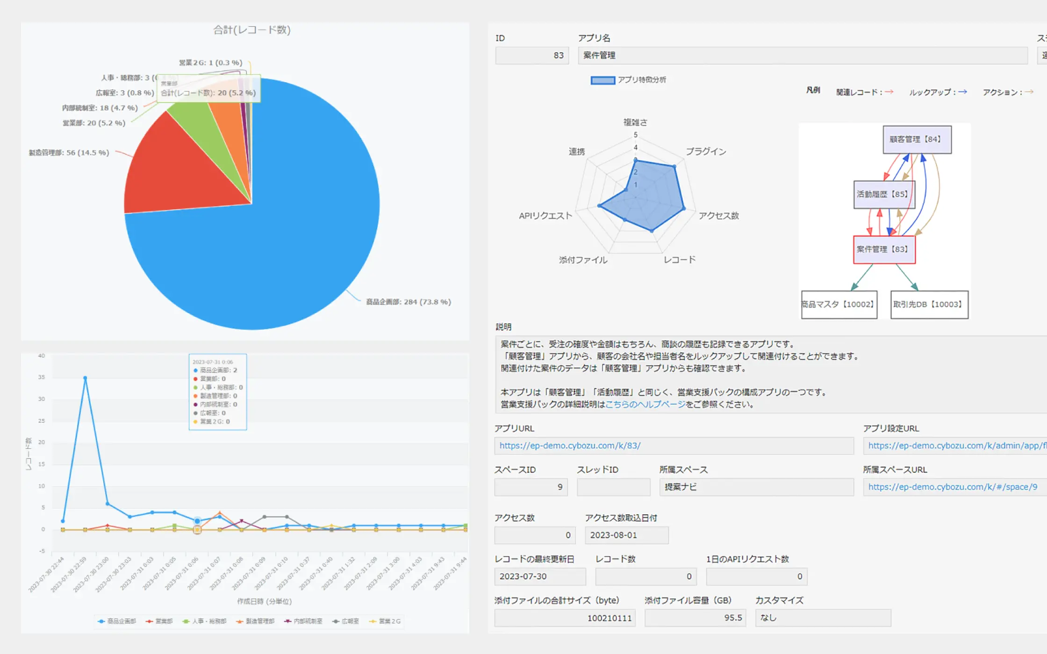Click the アクセス数 vertex on radar chart
This screenshot has width=1047, height=654.
pos(683,208)
